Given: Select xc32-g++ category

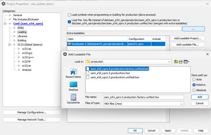Looking at the screenshot, I should (x=28, y=57).
